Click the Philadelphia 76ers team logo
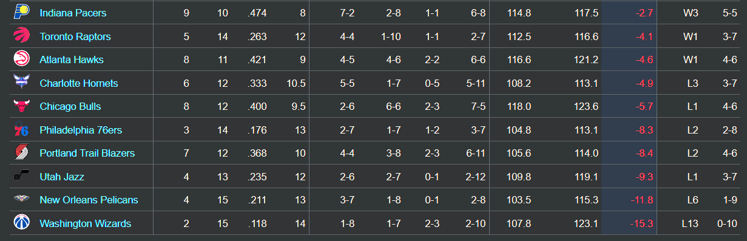This screenshot has height=241, width=747. (x=21, y=130)
